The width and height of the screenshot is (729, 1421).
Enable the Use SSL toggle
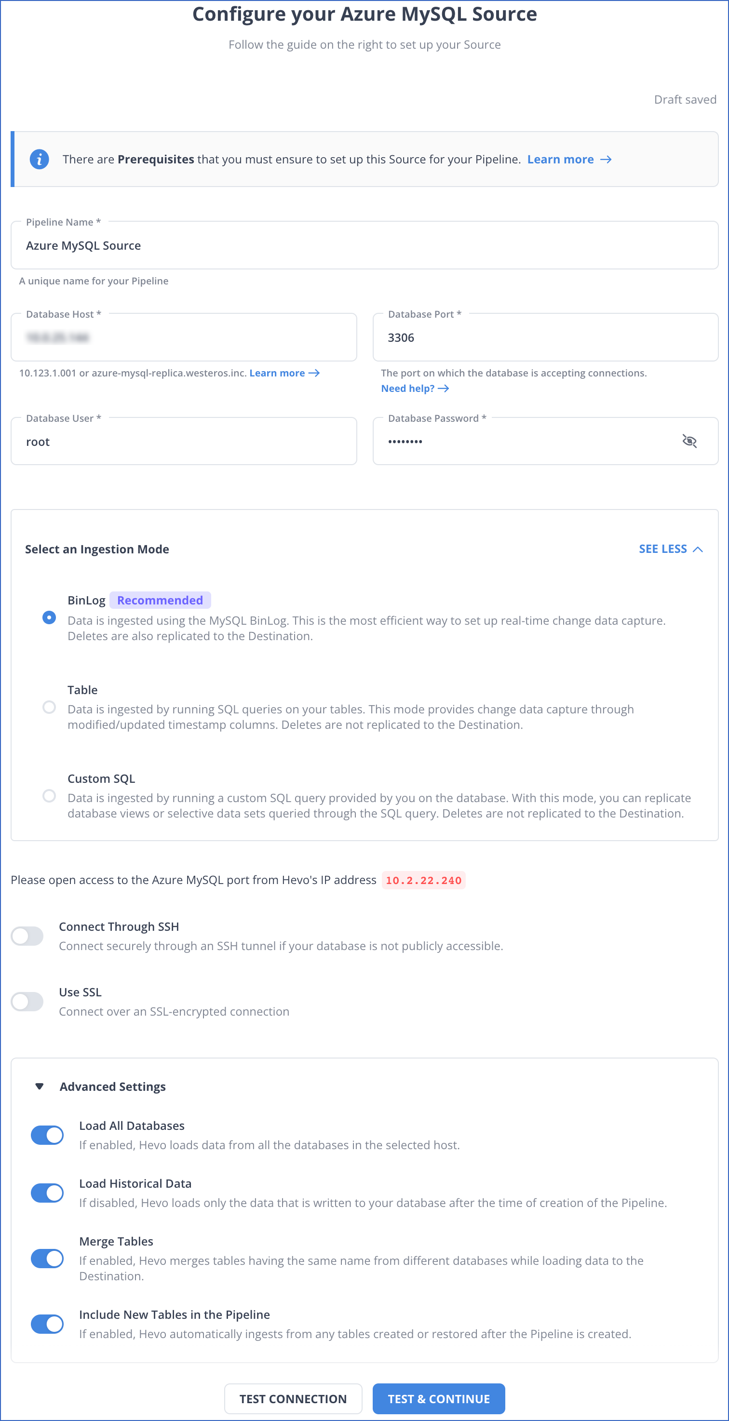coord(27,1002)
